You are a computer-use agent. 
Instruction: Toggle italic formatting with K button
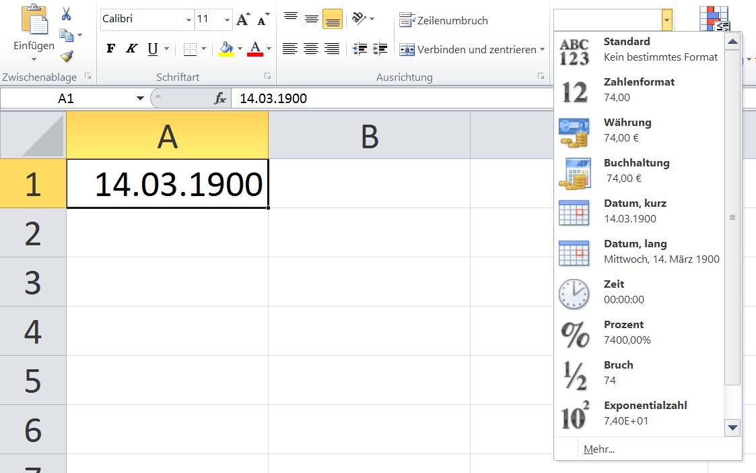pos(132,49)
